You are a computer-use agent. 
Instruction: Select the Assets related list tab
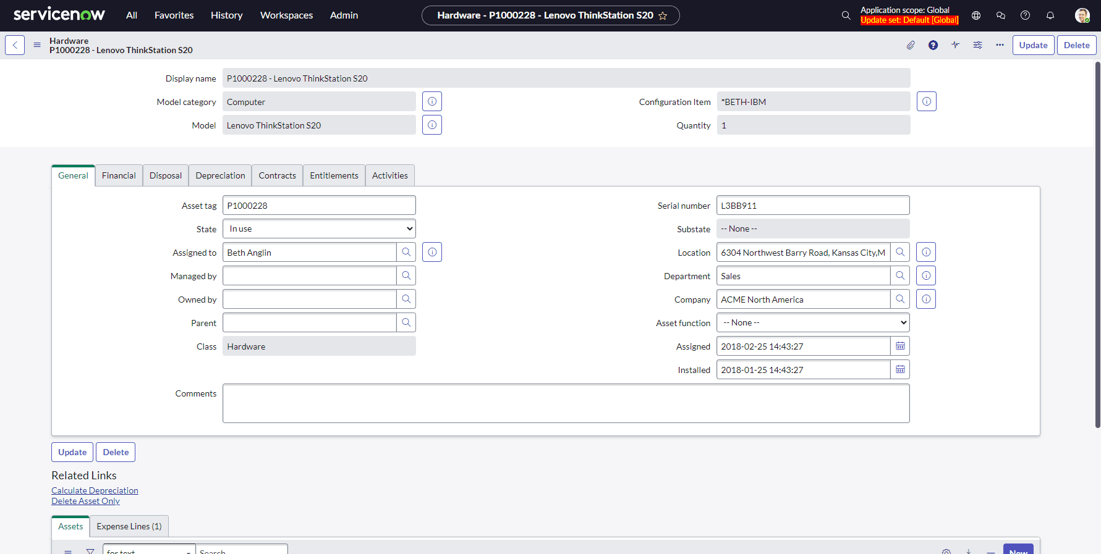pyautogui.click(x=70, y=526)
